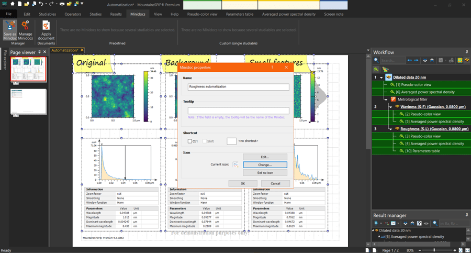
Task: Click the Edit... icon button
Action: [265, 157]
